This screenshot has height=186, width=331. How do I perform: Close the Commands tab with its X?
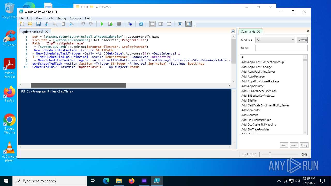pyautogui.click(x=258, y=32)
